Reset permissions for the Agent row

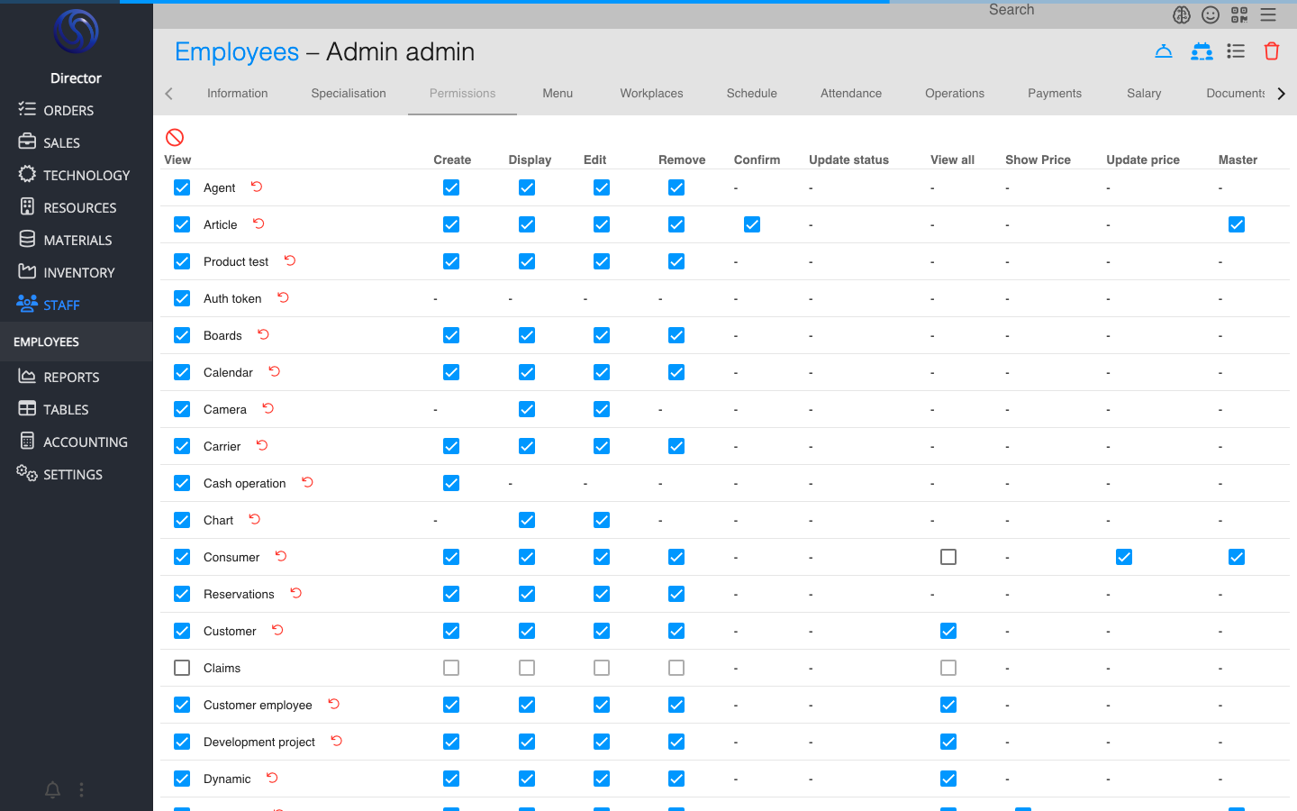(257, 187)
